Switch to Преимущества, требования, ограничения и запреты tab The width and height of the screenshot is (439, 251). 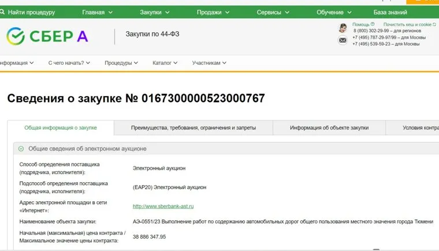193,128
